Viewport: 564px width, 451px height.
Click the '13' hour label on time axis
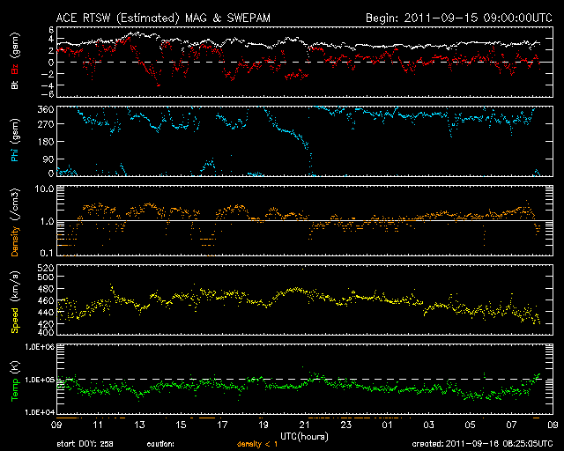point(139,425)
